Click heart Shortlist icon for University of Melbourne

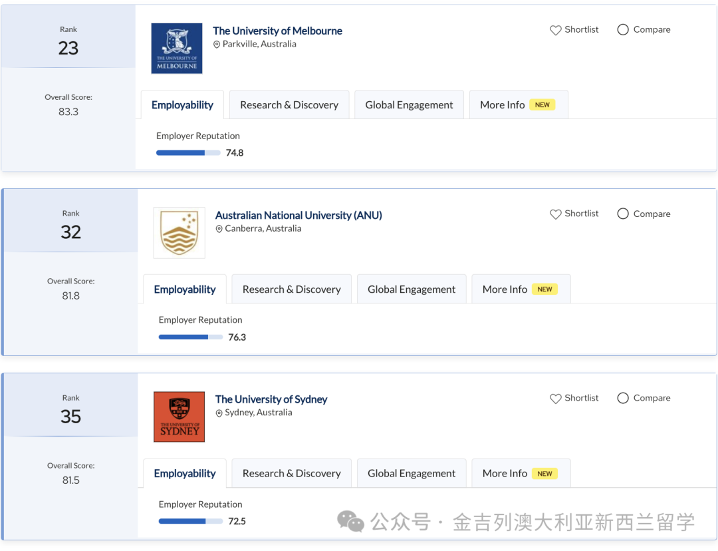coord(556,30)
